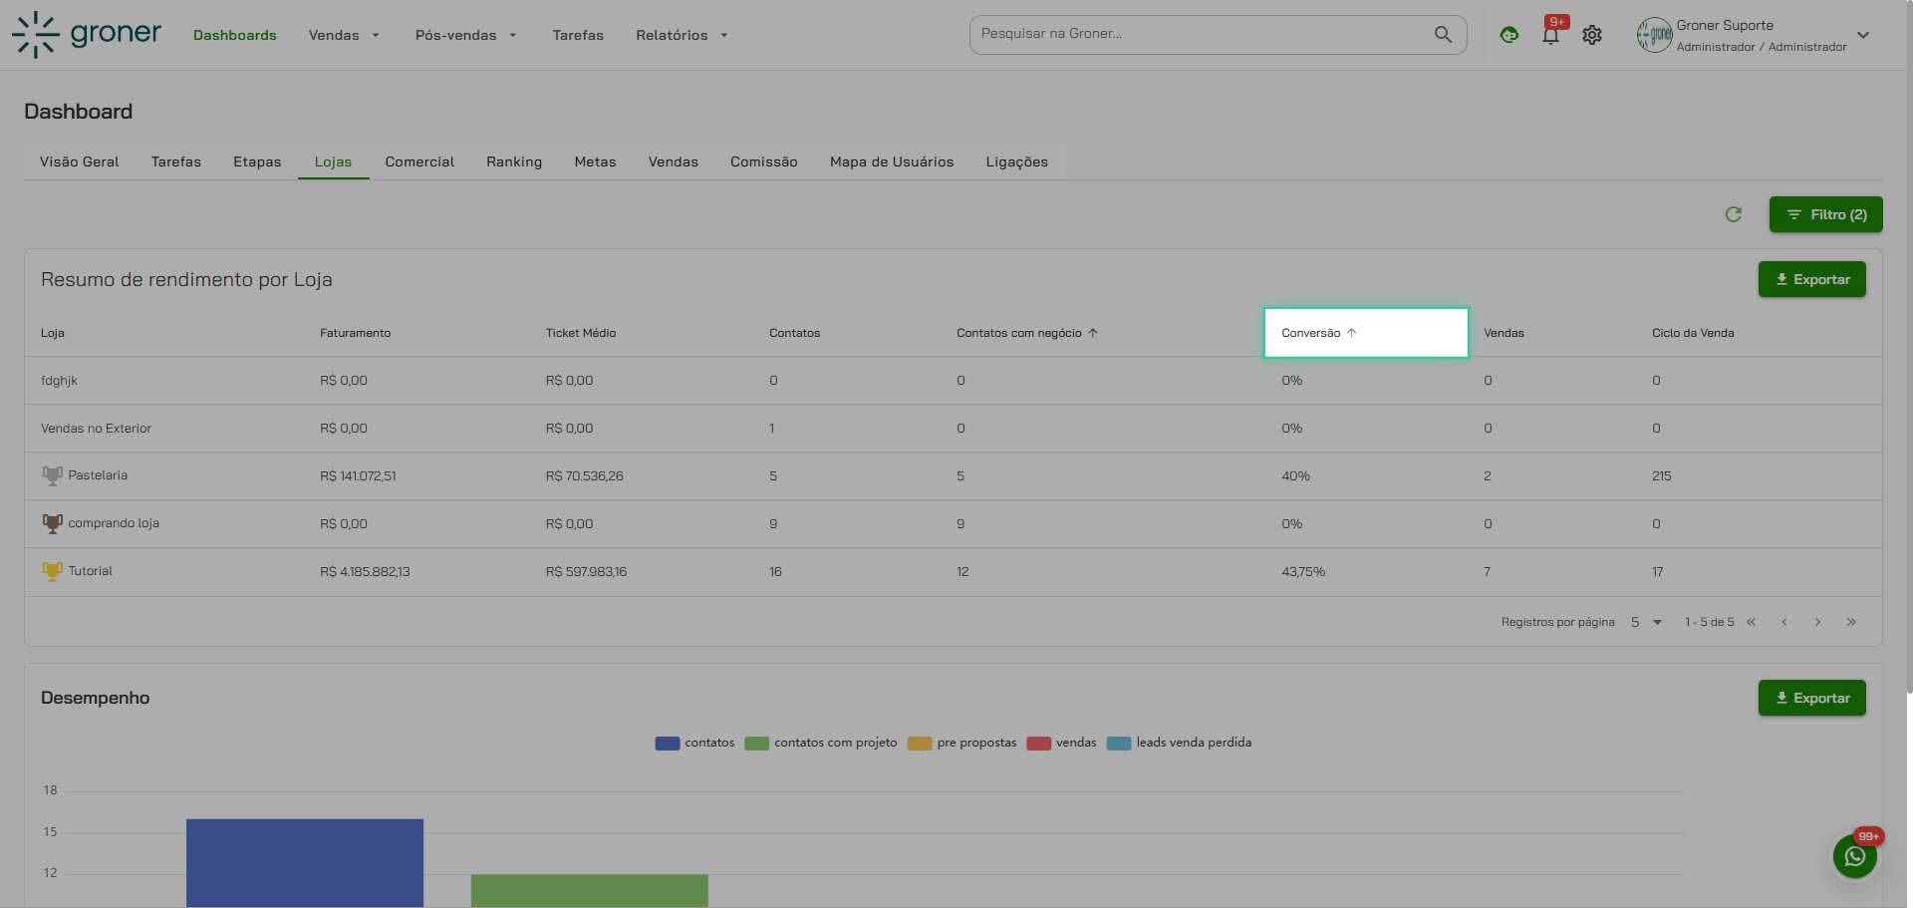Click the fdghjk store row name
This screenshot has height=908, width=1913.
[59, 381]
